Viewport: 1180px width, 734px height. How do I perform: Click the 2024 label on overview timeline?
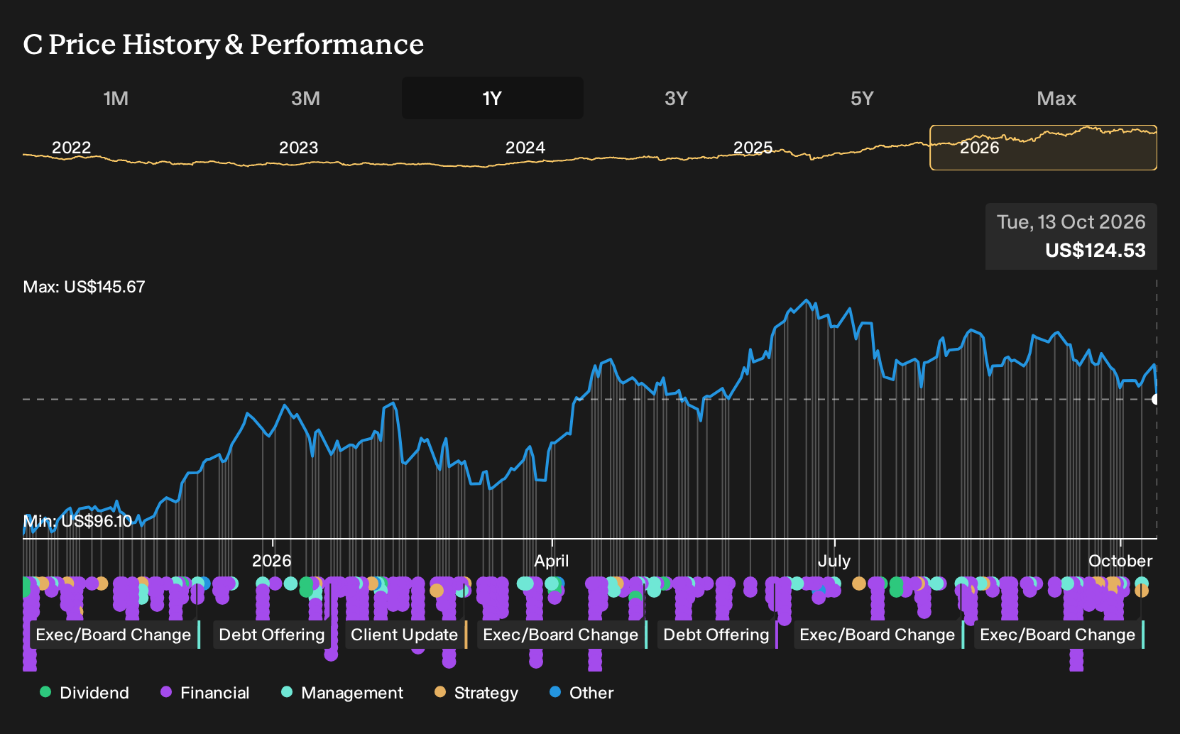click(x=525, y=148)
